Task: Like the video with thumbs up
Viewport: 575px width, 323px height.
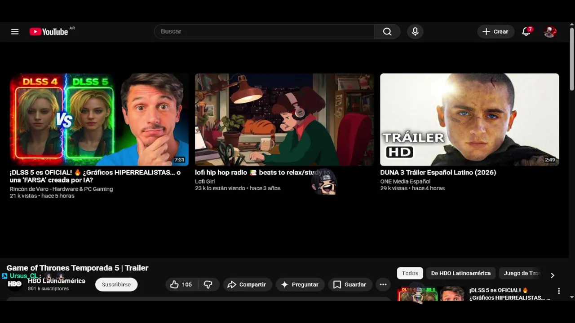Action: 181,284
